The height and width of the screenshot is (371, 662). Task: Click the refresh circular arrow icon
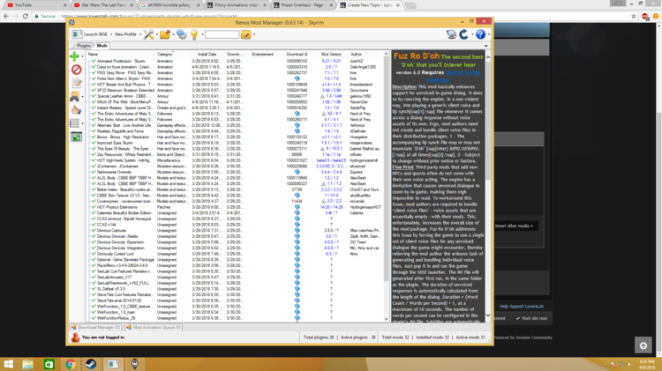[x=464, y=34]
